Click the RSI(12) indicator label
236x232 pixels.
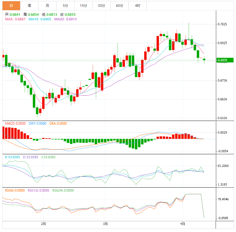[38, 190]
